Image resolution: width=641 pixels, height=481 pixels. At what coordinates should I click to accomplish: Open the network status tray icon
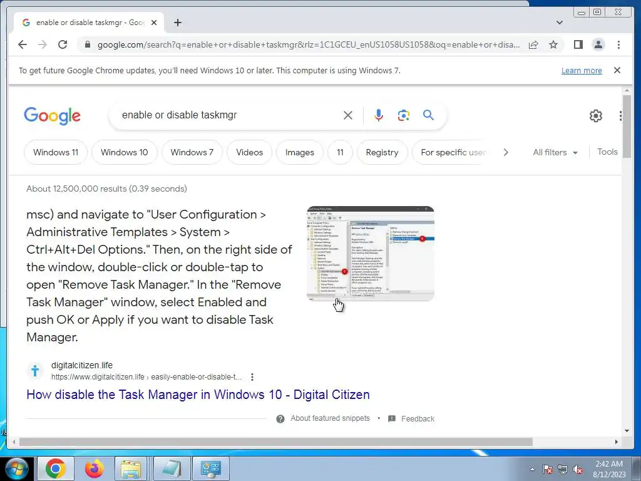[x=563, y=469]
